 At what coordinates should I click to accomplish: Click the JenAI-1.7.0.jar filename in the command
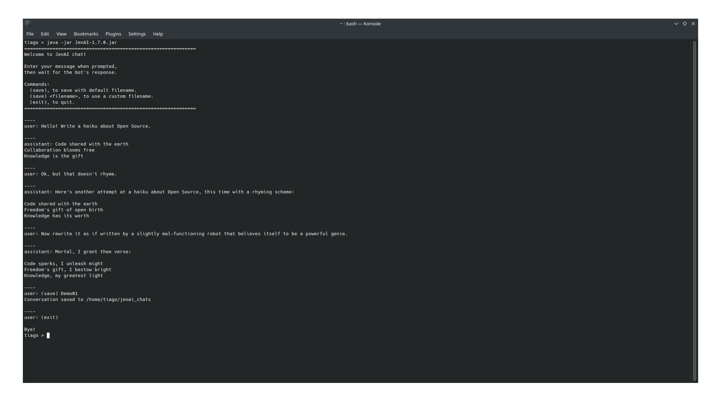point(96,43)
